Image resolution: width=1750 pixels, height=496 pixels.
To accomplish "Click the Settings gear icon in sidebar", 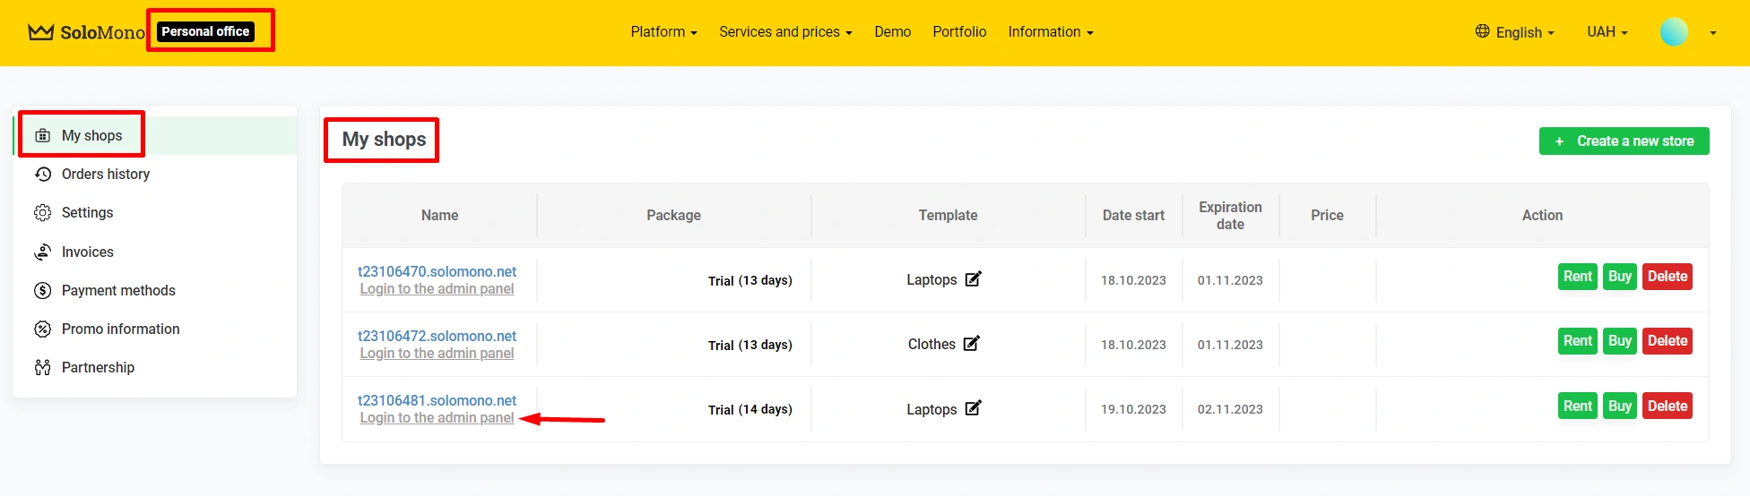I will (x=42, y=213).
